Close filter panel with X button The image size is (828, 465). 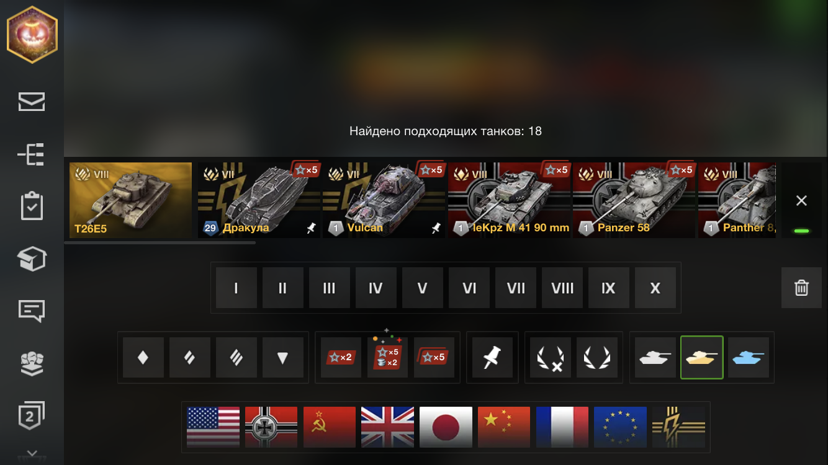801,200
